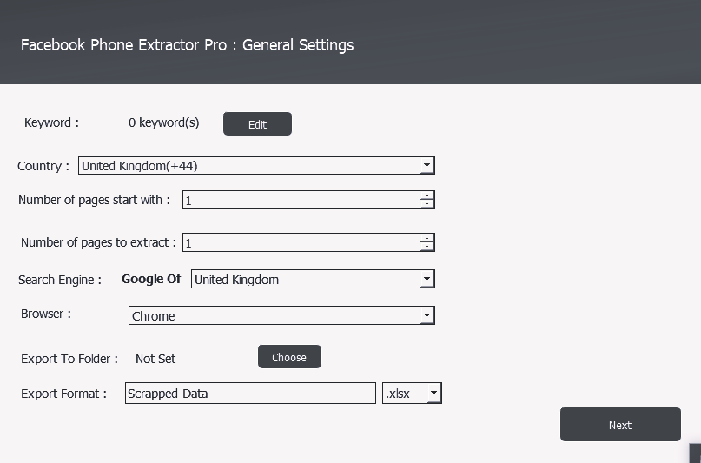
Task: Open the Browser dropdown set to Chrome
Action: [281, 316]
